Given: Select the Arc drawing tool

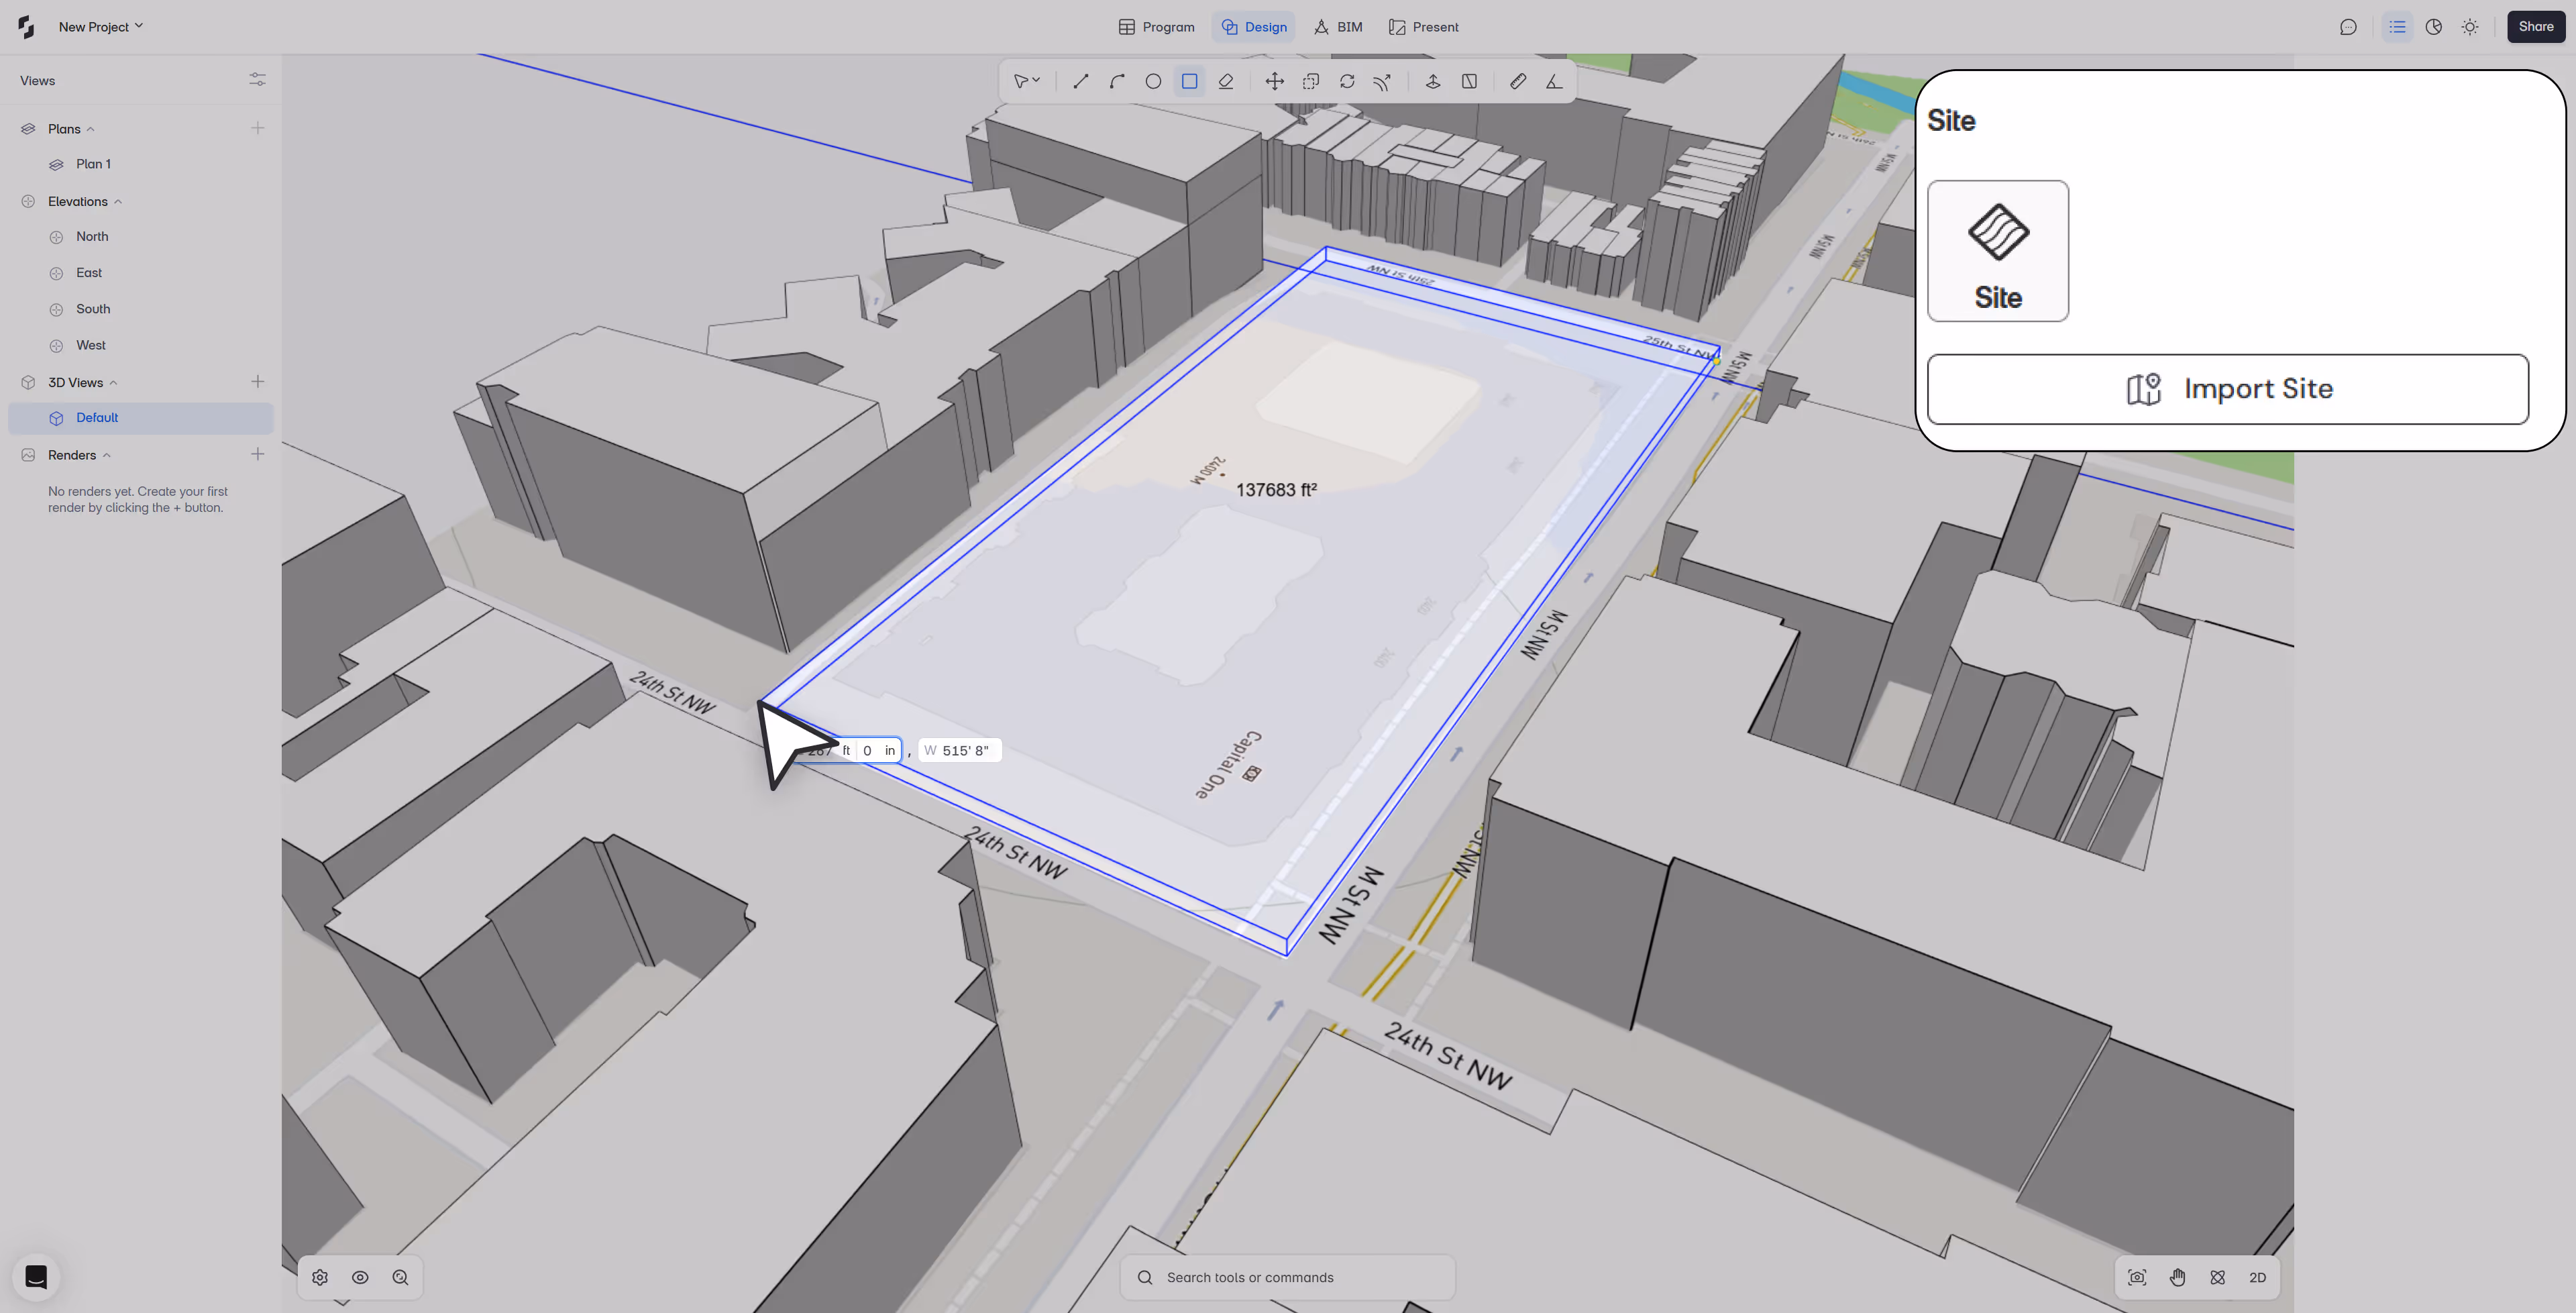Looking at the screenshot, I should (1117, 82).
